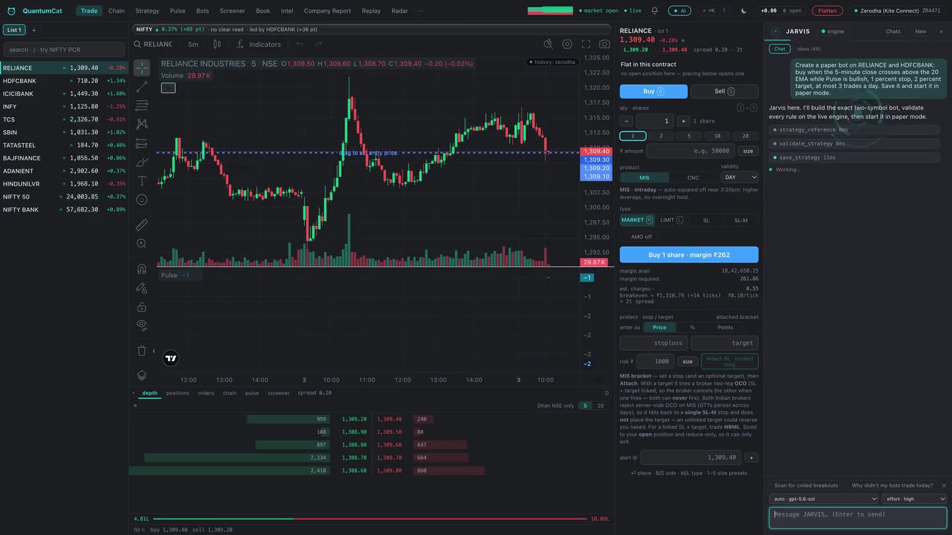Open the Strategy menu
The width and height of the screenshot is (952, 535).
147,11
